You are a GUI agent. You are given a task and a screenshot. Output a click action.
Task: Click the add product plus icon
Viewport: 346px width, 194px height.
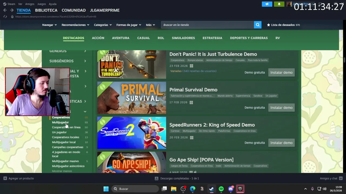pyautogui.click(x=5, y=178)
